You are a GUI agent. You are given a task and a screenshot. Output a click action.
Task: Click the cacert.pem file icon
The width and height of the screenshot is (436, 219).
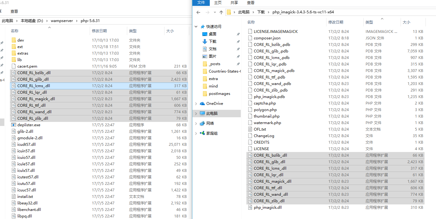(x=13, y=66)
